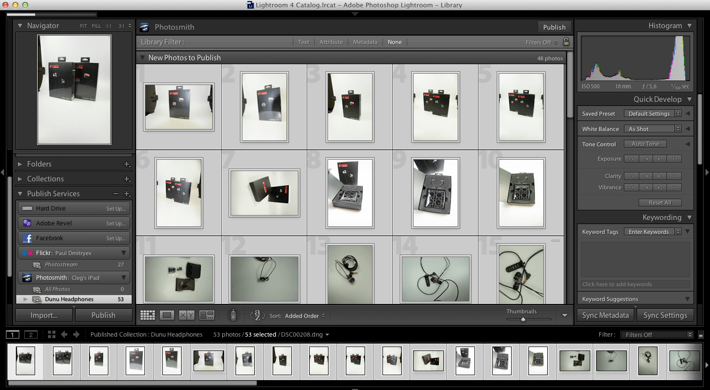This screenshot has width=710, height=390.
Task: Set Navigator zoom to 1:1
Action: click(x=109, y=26)
